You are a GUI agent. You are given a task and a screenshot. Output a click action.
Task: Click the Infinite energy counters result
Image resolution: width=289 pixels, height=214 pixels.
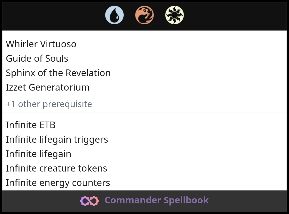tap(58, 183)
